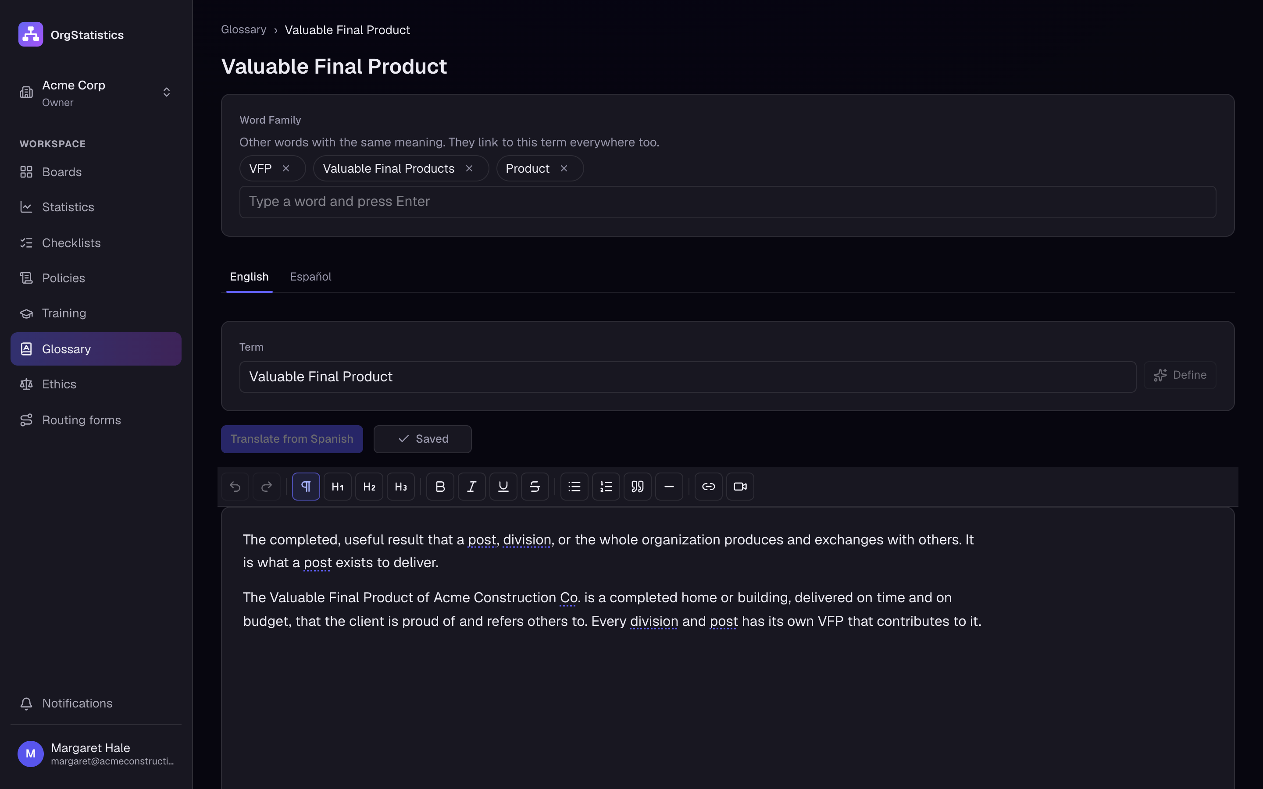Image resolution: width=1263 pixels, height=789 pixels.
Task: Toggle italic formatting
Action: [x=472, y=487]
